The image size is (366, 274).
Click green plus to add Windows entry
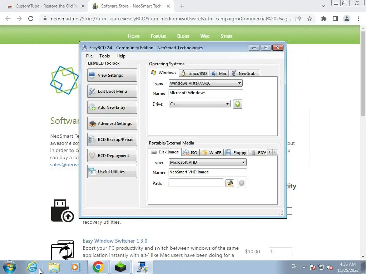coord(238,104)
